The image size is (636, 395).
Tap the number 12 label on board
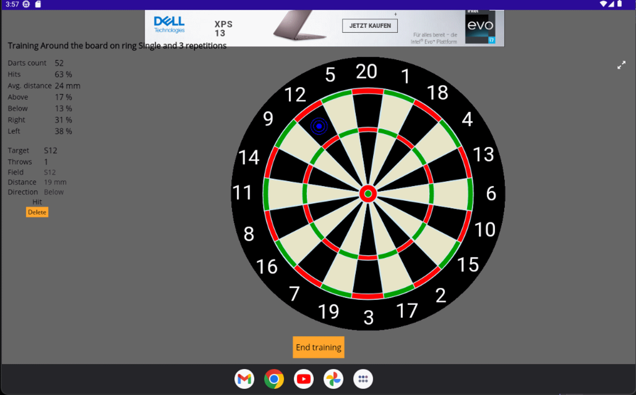[x=295, y=95]
